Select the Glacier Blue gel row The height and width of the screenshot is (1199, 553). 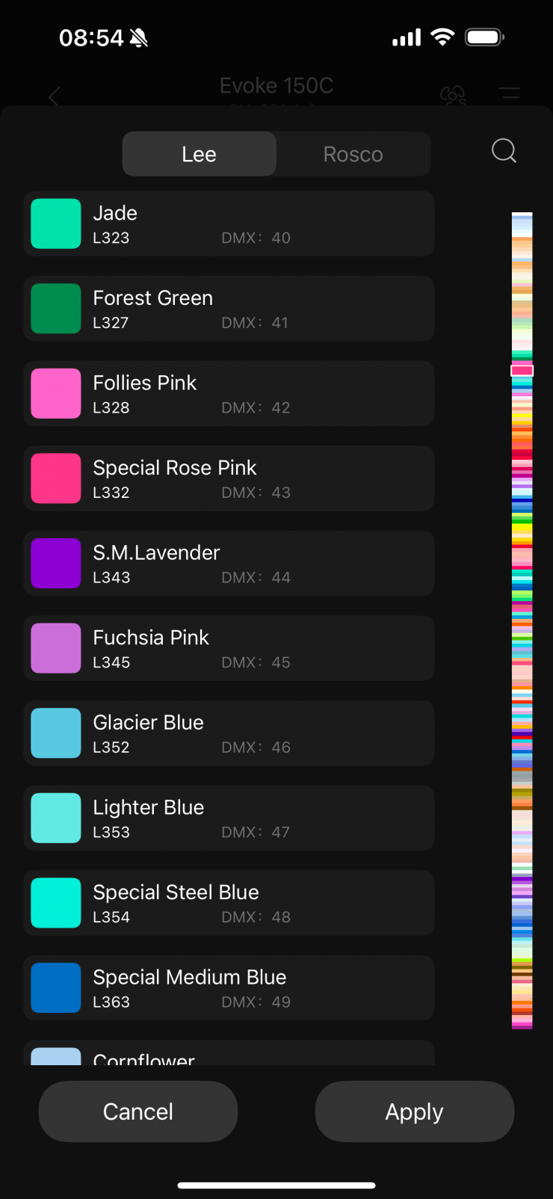pyautogui.click(x=229, y=733)
